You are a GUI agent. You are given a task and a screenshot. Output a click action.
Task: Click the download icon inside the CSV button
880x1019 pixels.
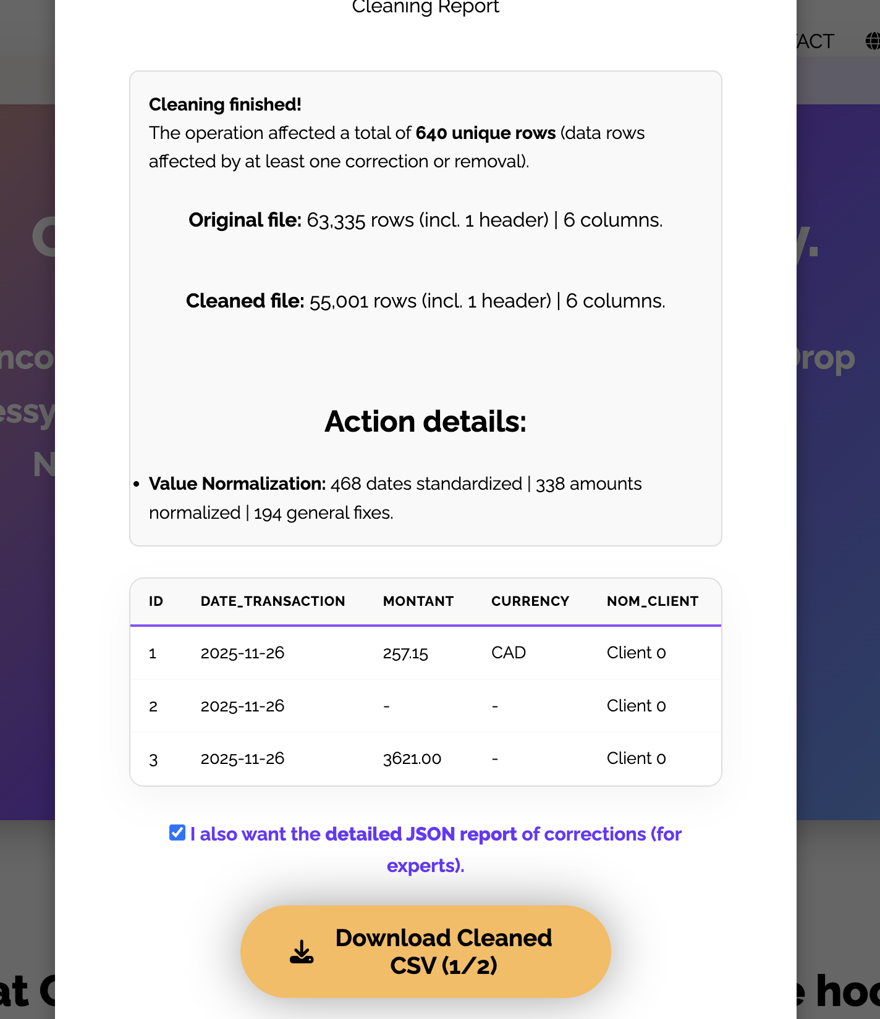click(301, 951)
